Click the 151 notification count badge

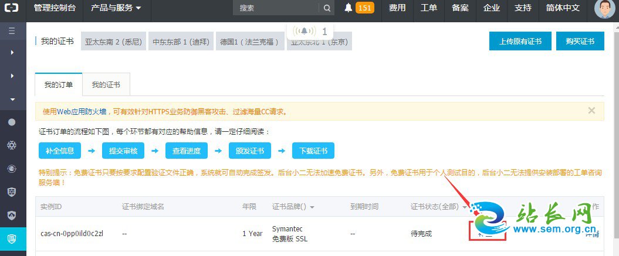(x=365, y=8)
